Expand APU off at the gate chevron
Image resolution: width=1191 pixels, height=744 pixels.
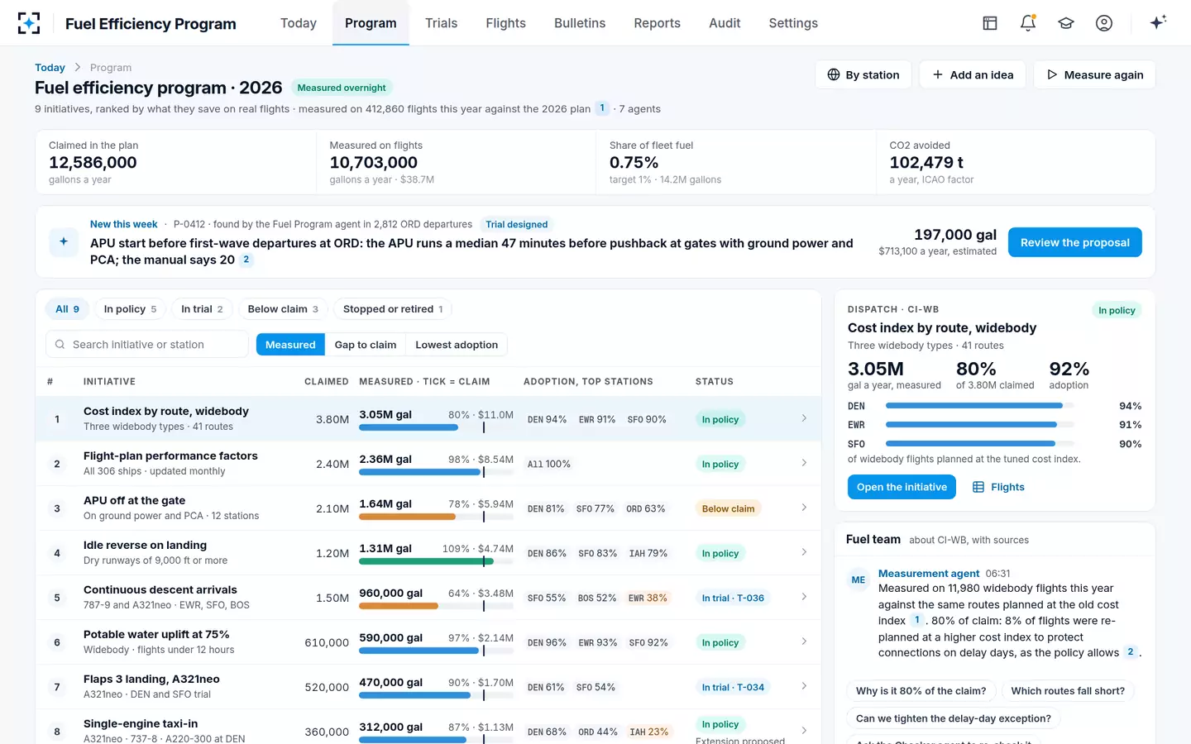pos(804,508)
